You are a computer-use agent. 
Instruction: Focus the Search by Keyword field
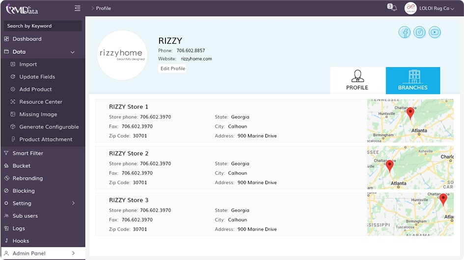pyautogui.click(x=43, y=26)
